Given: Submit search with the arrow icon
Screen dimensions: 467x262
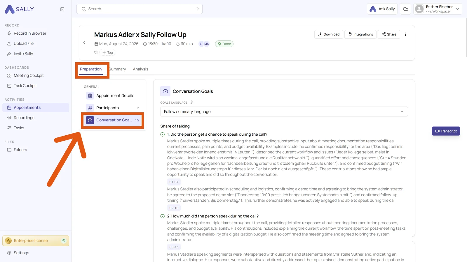Looking at the screenshot, I should click(197, 9).
